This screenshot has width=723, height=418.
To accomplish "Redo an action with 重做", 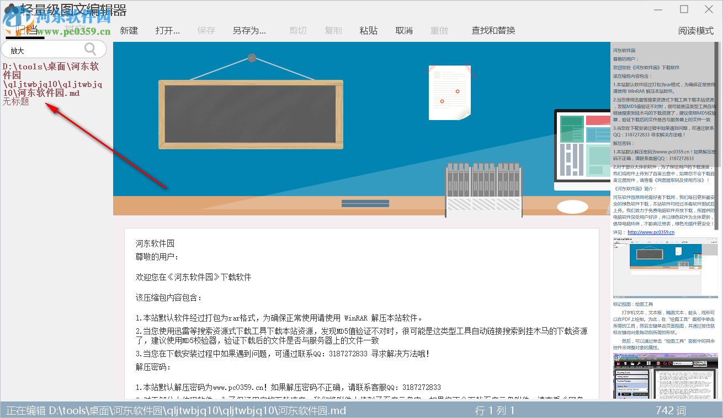I will [439, 30].
